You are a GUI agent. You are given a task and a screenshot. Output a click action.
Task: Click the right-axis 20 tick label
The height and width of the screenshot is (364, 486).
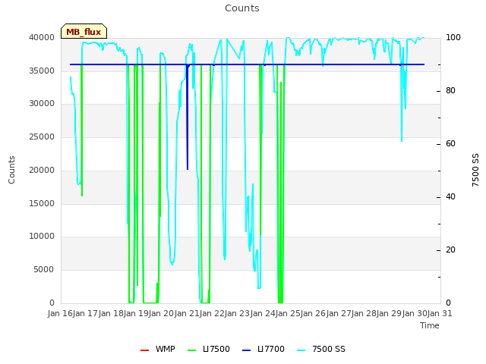tap(450, 250)
